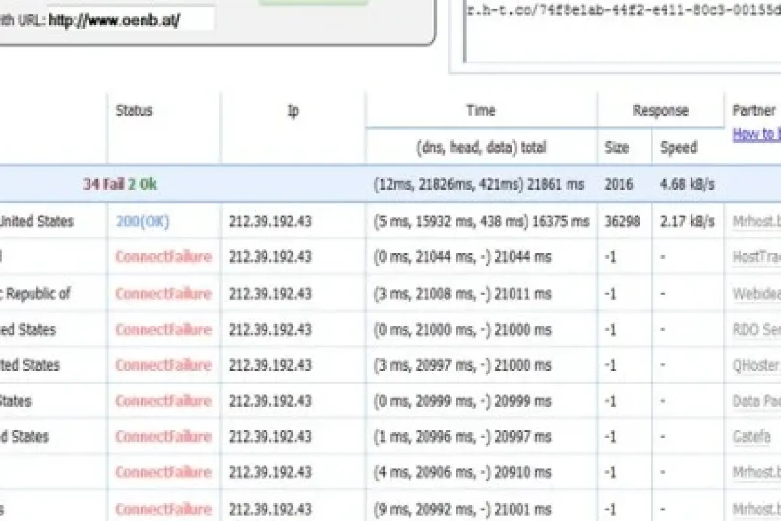Click the Response column header
Image resolution: width=781 pixels, height=521 pixels.
point(660,111)
